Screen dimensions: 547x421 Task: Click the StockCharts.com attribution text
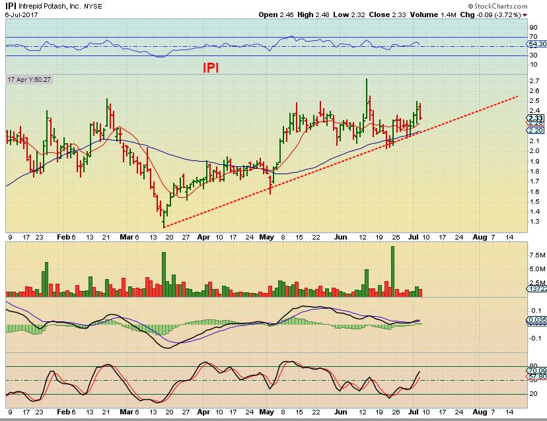coord(498,6)
